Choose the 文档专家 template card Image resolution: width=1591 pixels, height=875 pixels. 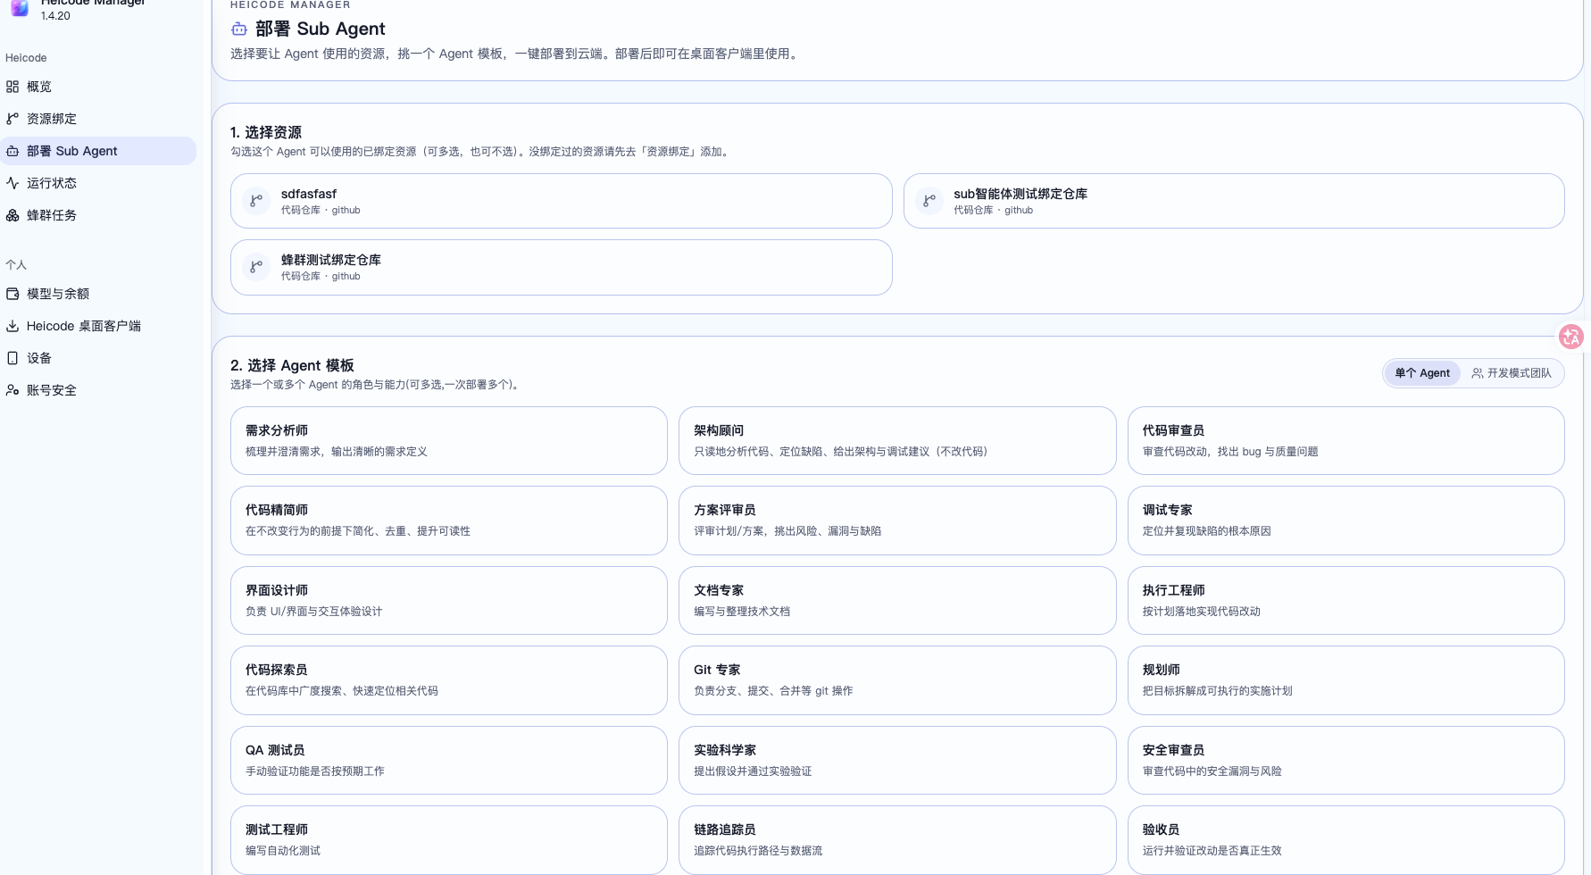pyautogui.click(x=897, y=601)
